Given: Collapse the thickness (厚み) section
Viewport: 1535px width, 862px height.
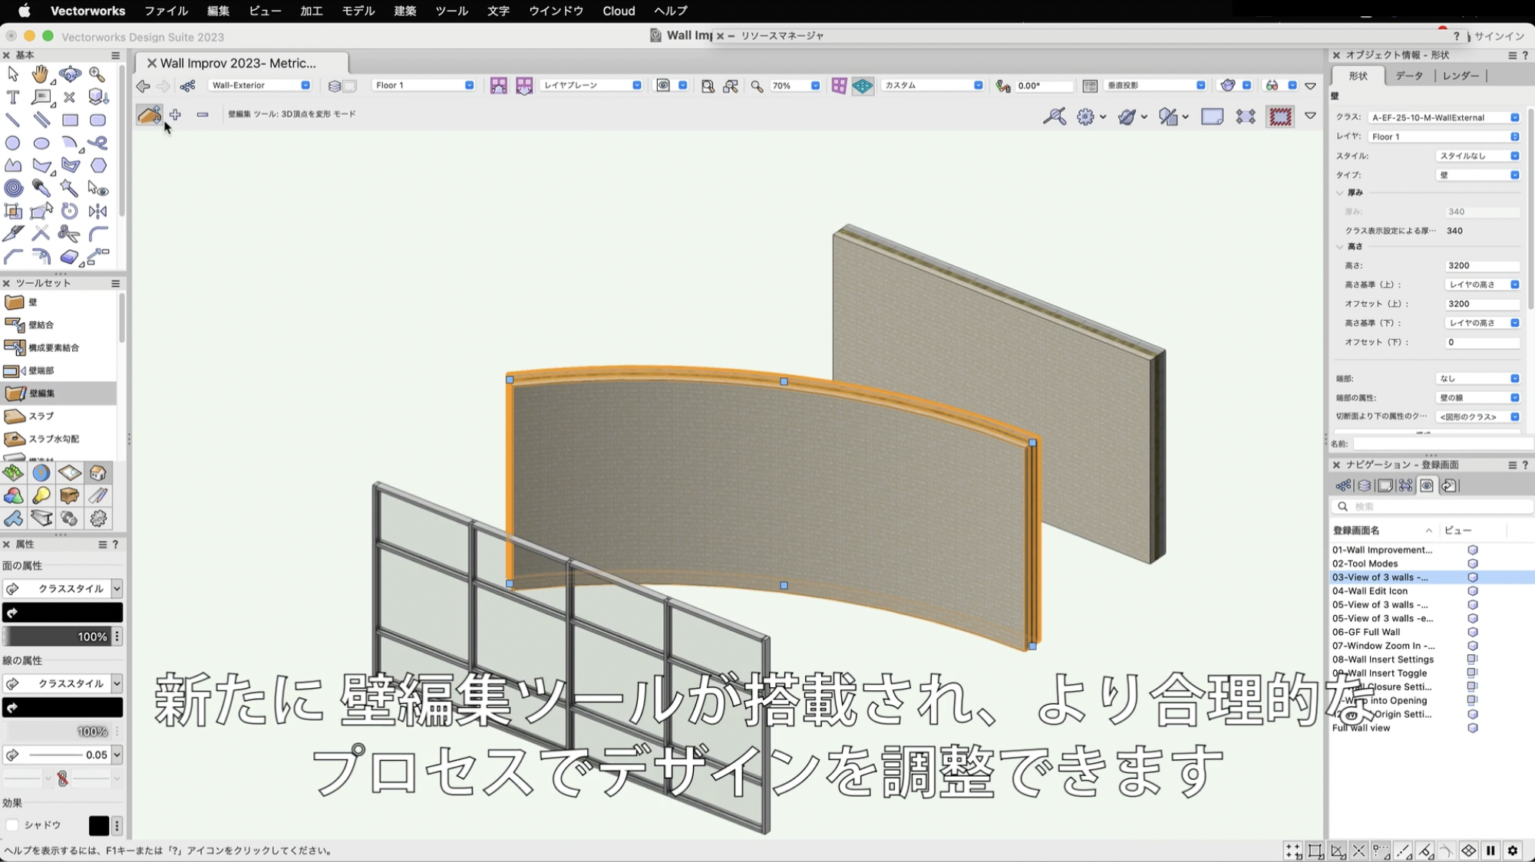Looking at the screenshot, I should click(1340, 193).
